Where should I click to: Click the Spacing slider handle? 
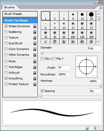(41, 96)
